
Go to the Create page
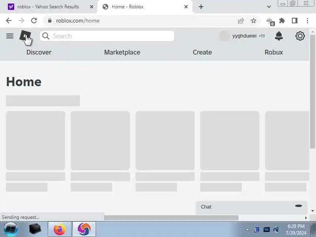tap(202, 53)
